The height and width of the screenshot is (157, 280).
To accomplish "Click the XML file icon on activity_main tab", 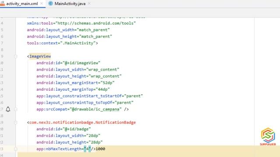I will pos(2,4).
